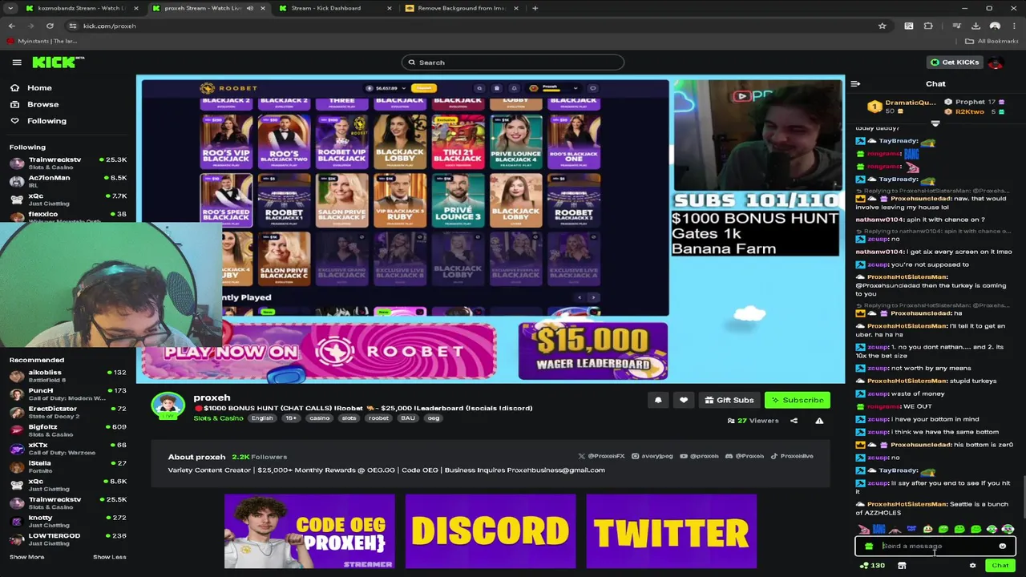Open the browser extensions icon
This screenshot has height=577, width=1026.
[x=928, y=26]
